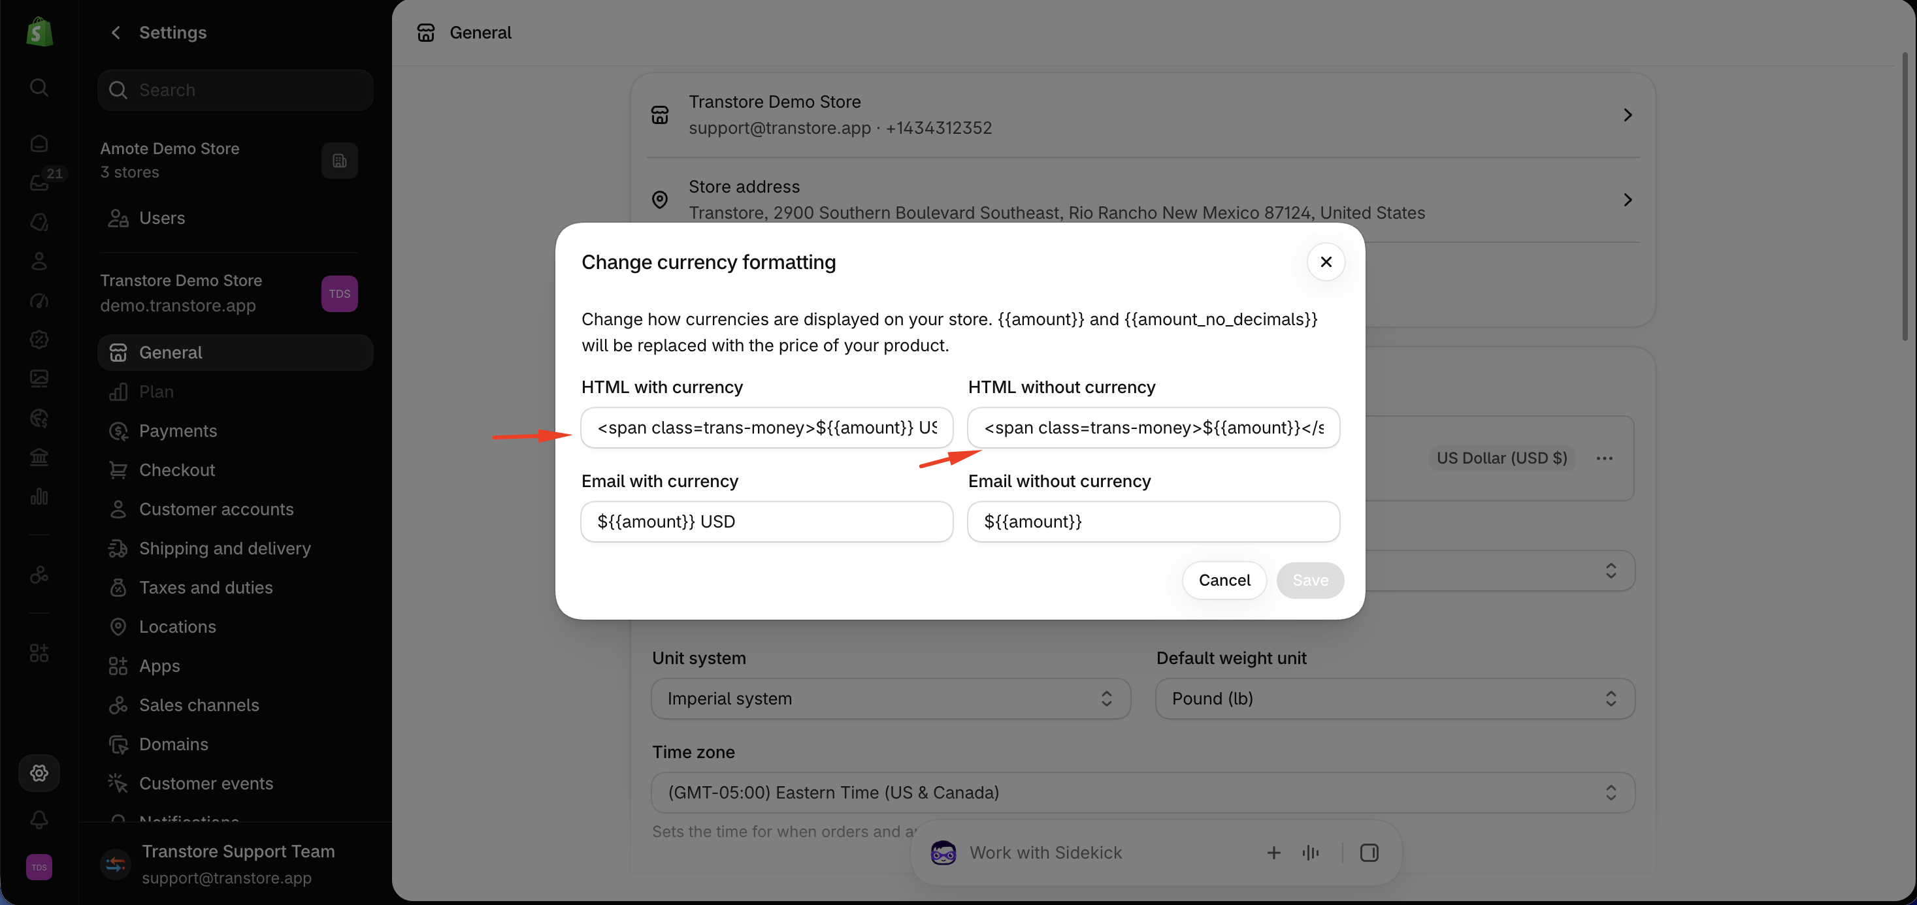Open the Analytics bar chart icon
This screenshot has height=905, width=1917.
point(39,497)
